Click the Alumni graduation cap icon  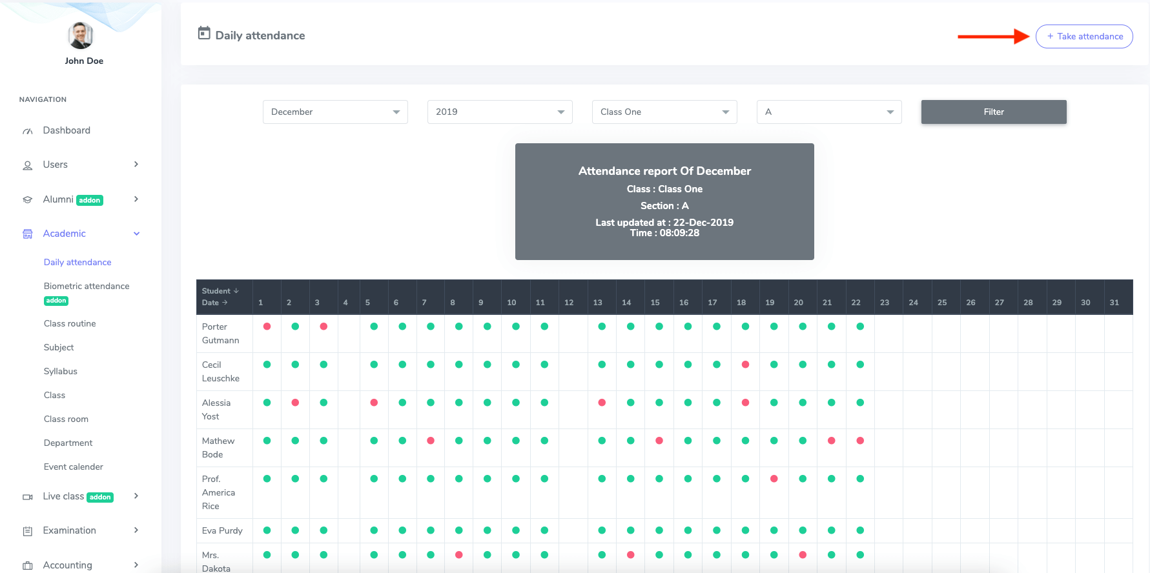point(27,200)
